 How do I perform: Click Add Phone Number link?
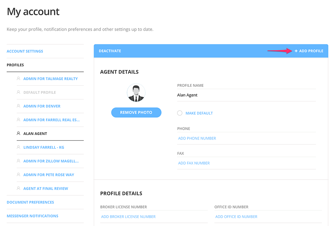coord(197,138)
